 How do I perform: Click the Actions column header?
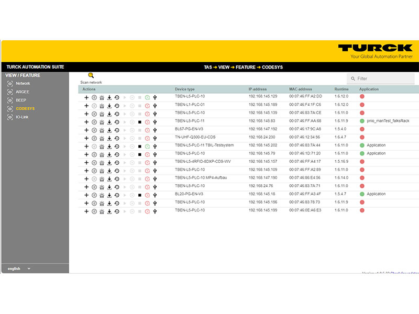tap(89, 89)
